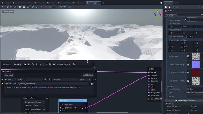The image size is (203, 114).
Task: Open Material Override empty slot
Action: (194, 106)
